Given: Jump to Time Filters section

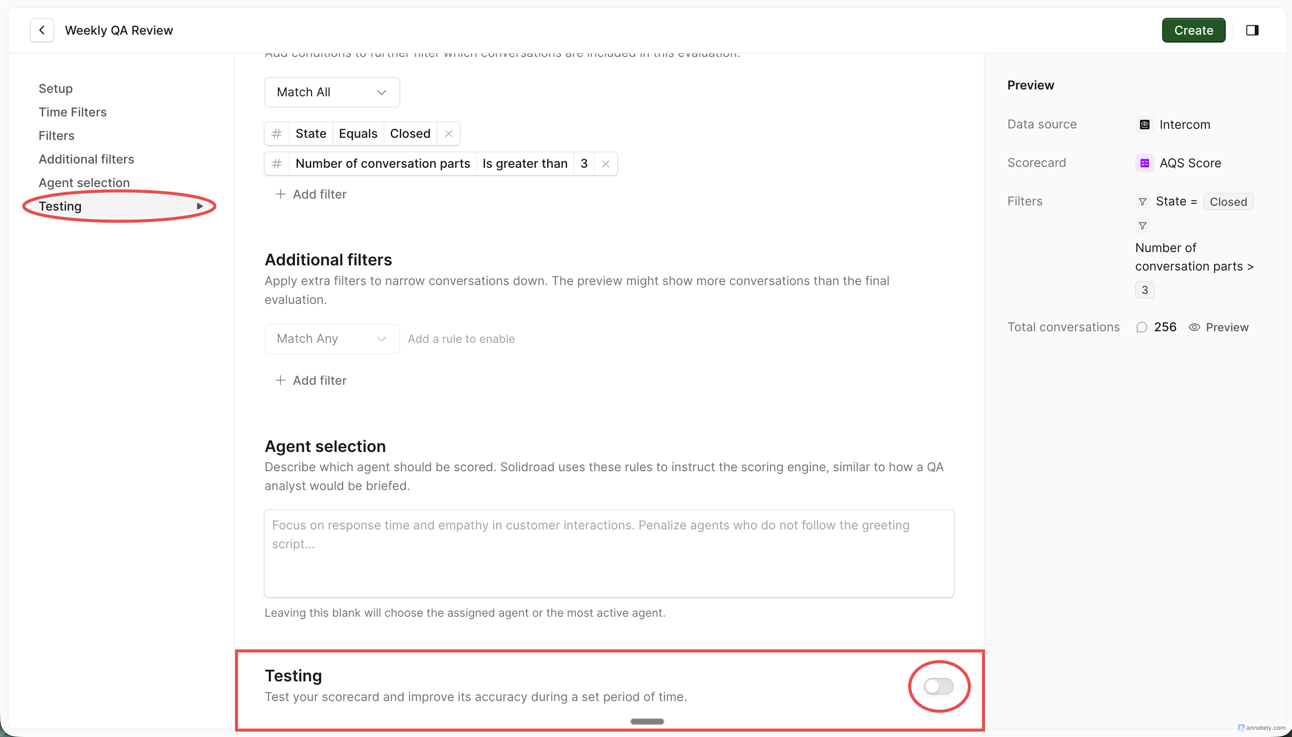Looking at the screenshot, I should click(x=72, y=112).
